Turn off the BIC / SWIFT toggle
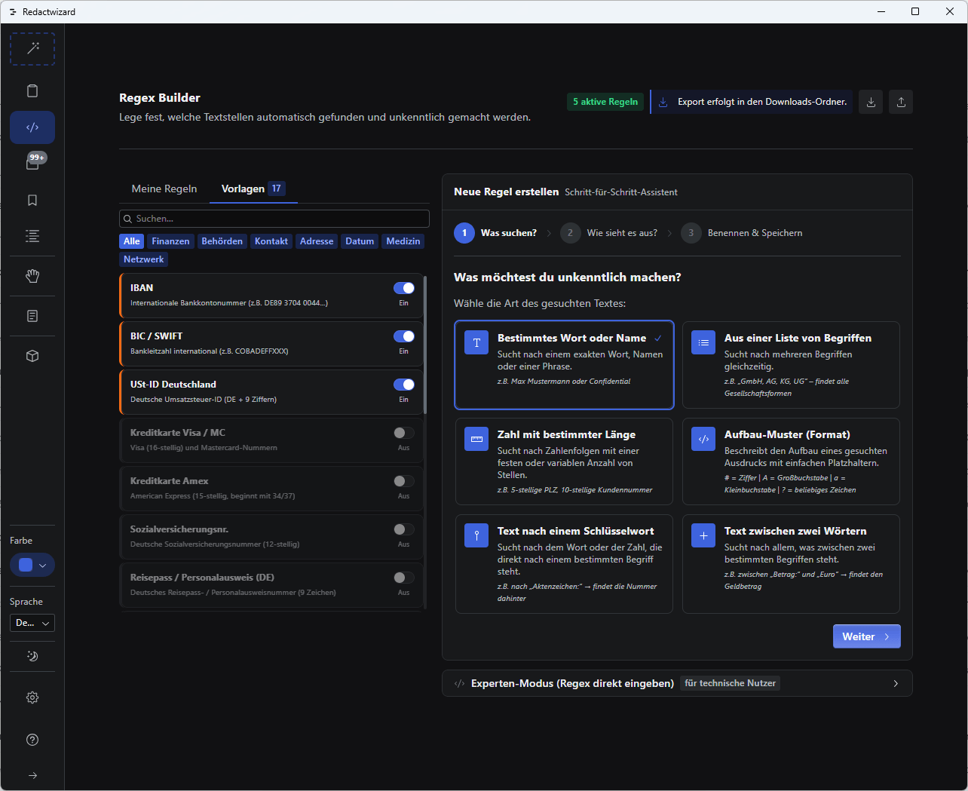968x791 pixels. [x=404, y=336]
